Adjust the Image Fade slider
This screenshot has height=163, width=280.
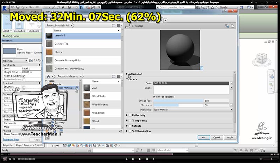pos(178,101)
